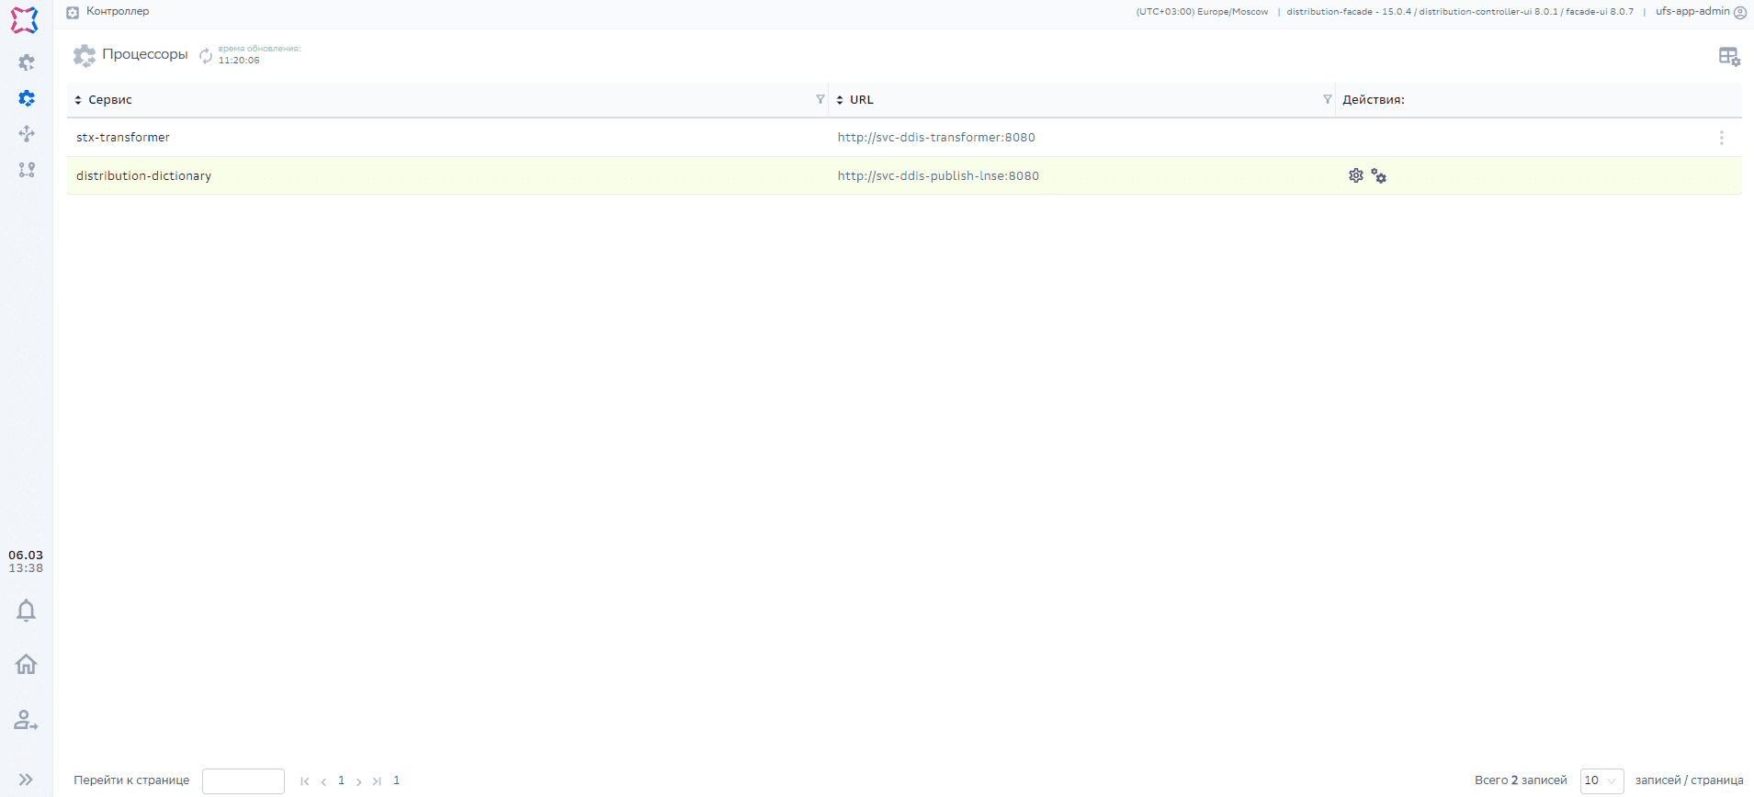Open table column settings icon
Image resolution: width=1754 pixels, height=797 pixels.
tap(1728, 57)
